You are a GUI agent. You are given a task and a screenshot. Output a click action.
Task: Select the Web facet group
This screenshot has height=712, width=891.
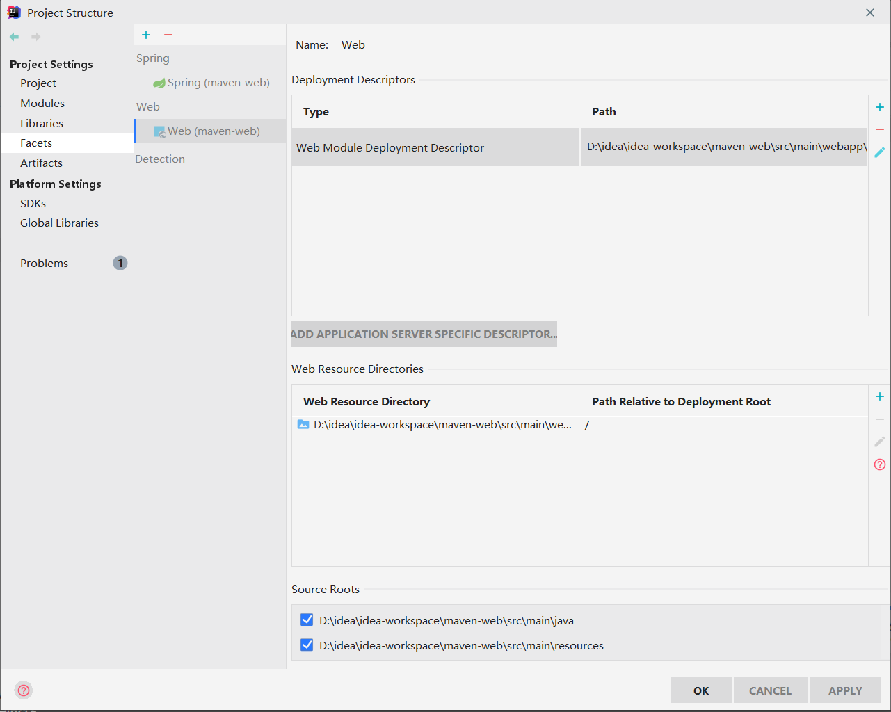(148, 106)
